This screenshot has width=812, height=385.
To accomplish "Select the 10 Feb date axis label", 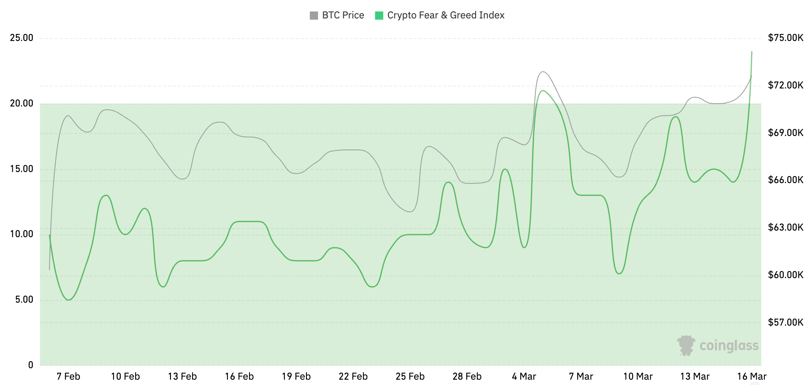I will 125,376.
